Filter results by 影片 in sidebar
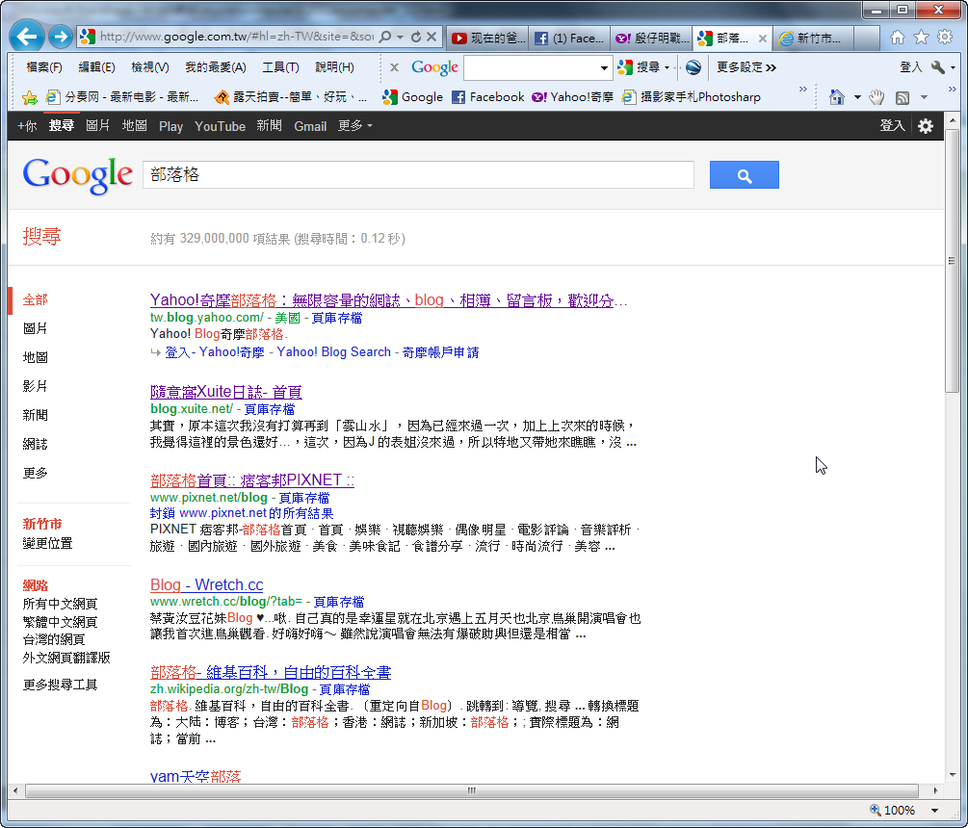 point(36,386)
